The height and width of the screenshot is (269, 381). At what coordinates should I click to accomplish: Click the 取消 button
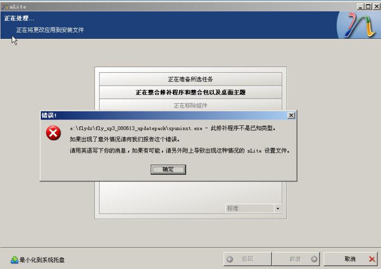351,259
